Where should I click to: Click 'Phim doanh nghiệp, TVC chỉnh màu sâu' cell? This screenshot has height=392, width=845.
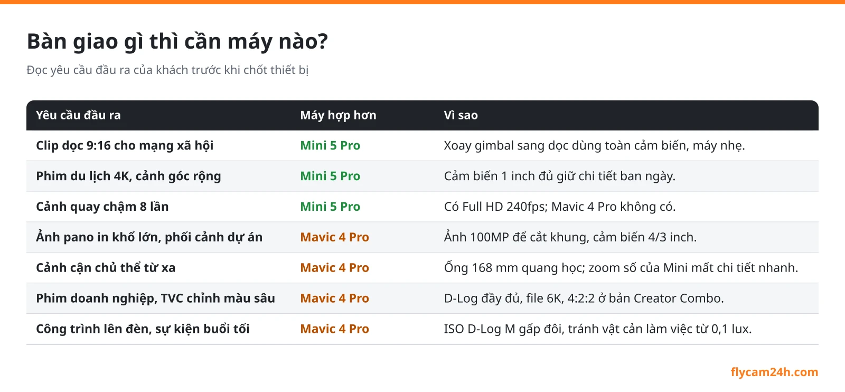point(155,299)
